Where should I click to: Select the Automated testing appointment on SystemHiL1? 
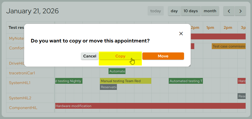click(186, 81)
